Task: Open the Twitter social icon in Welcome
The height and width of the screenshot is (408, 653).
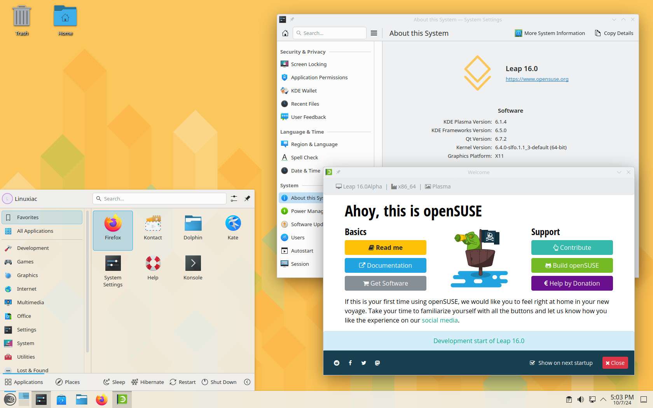Action: (x=364, y=363)
